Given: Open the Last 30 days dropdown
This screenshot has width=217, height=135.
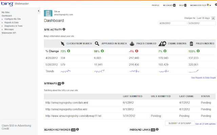Looking at the screenshot, I should tap(205, 18).
